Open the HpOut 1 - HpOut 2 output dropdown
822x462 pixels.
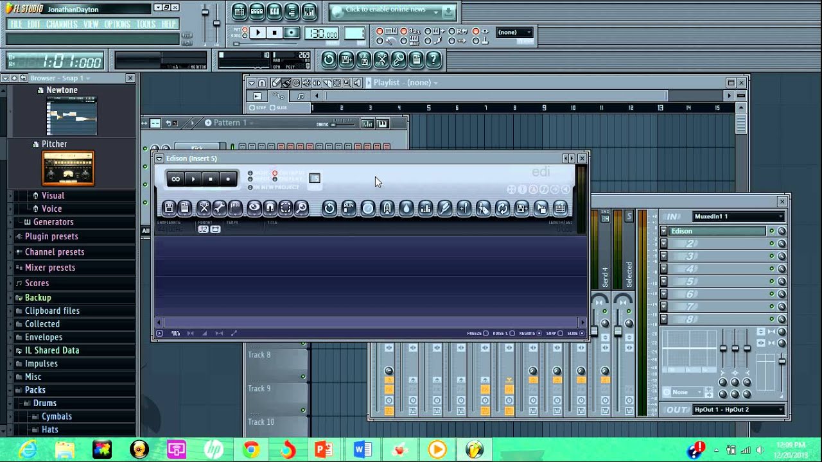[739, 409]
